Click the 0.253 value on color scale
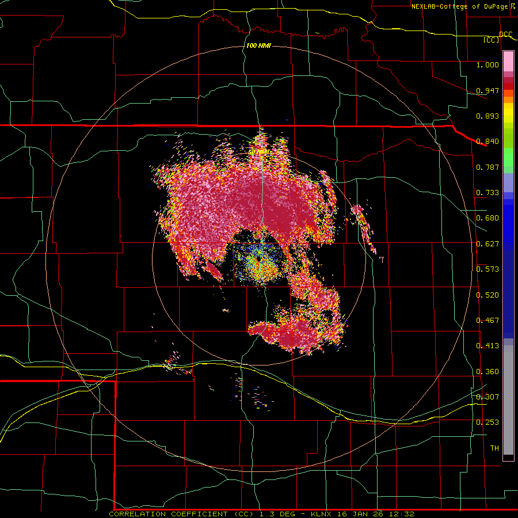This screenshot has width=518, height=518. (x=487, y=422)
